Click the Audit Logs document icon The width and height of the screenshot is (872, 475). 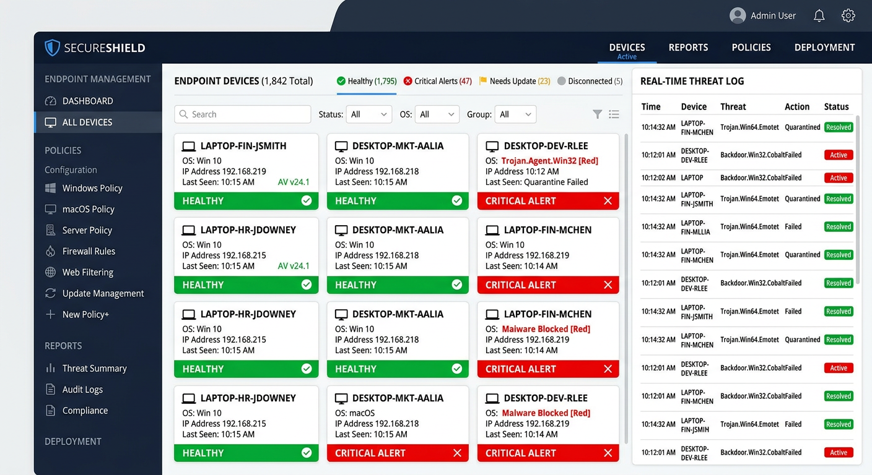tap(51, 389)
